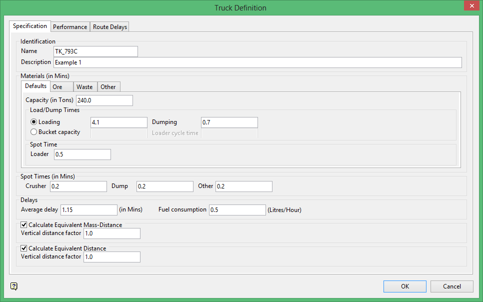483x302 pixels.
Task: Select the Loading radio button
Action: [x=34, y=122]
